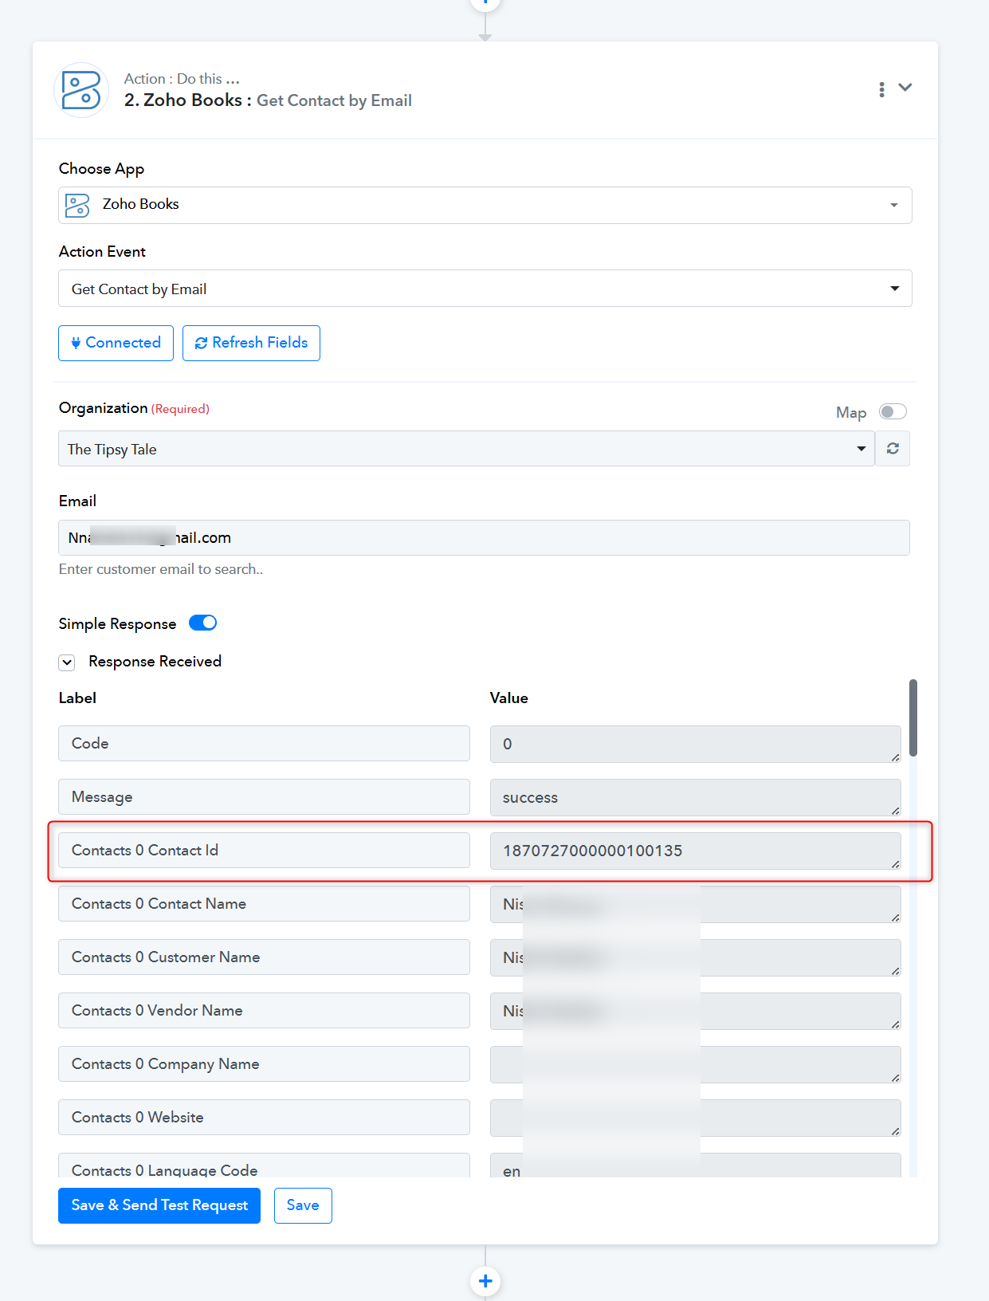Click the Email input field
This screenshot has width=989, height=1301.
coord(484,538)
